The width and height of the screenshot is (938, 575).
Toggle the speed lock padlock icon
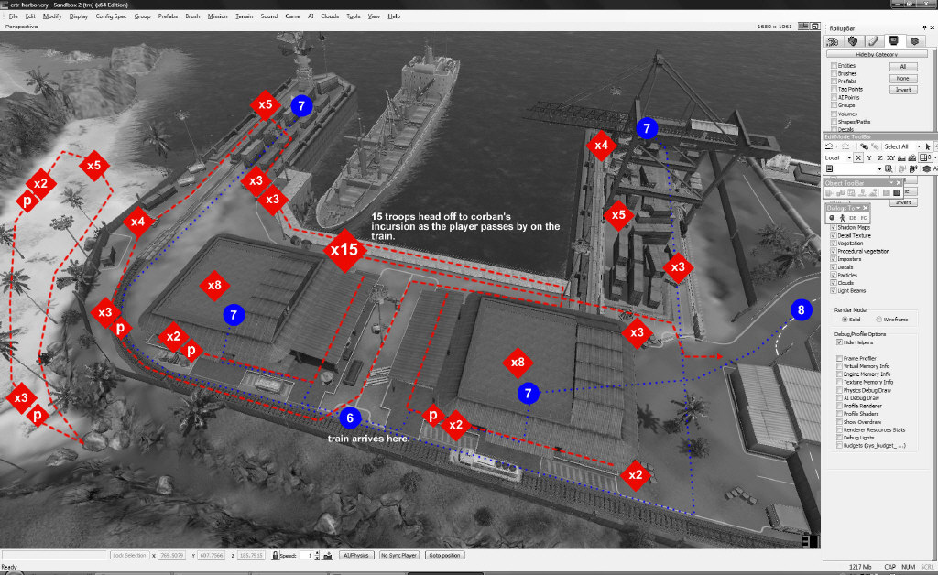coord(275,555)
